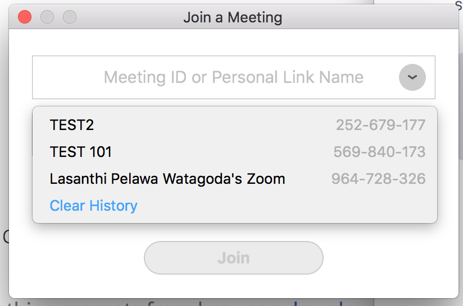
Task: Click the Join button
Action: (234, 258)
